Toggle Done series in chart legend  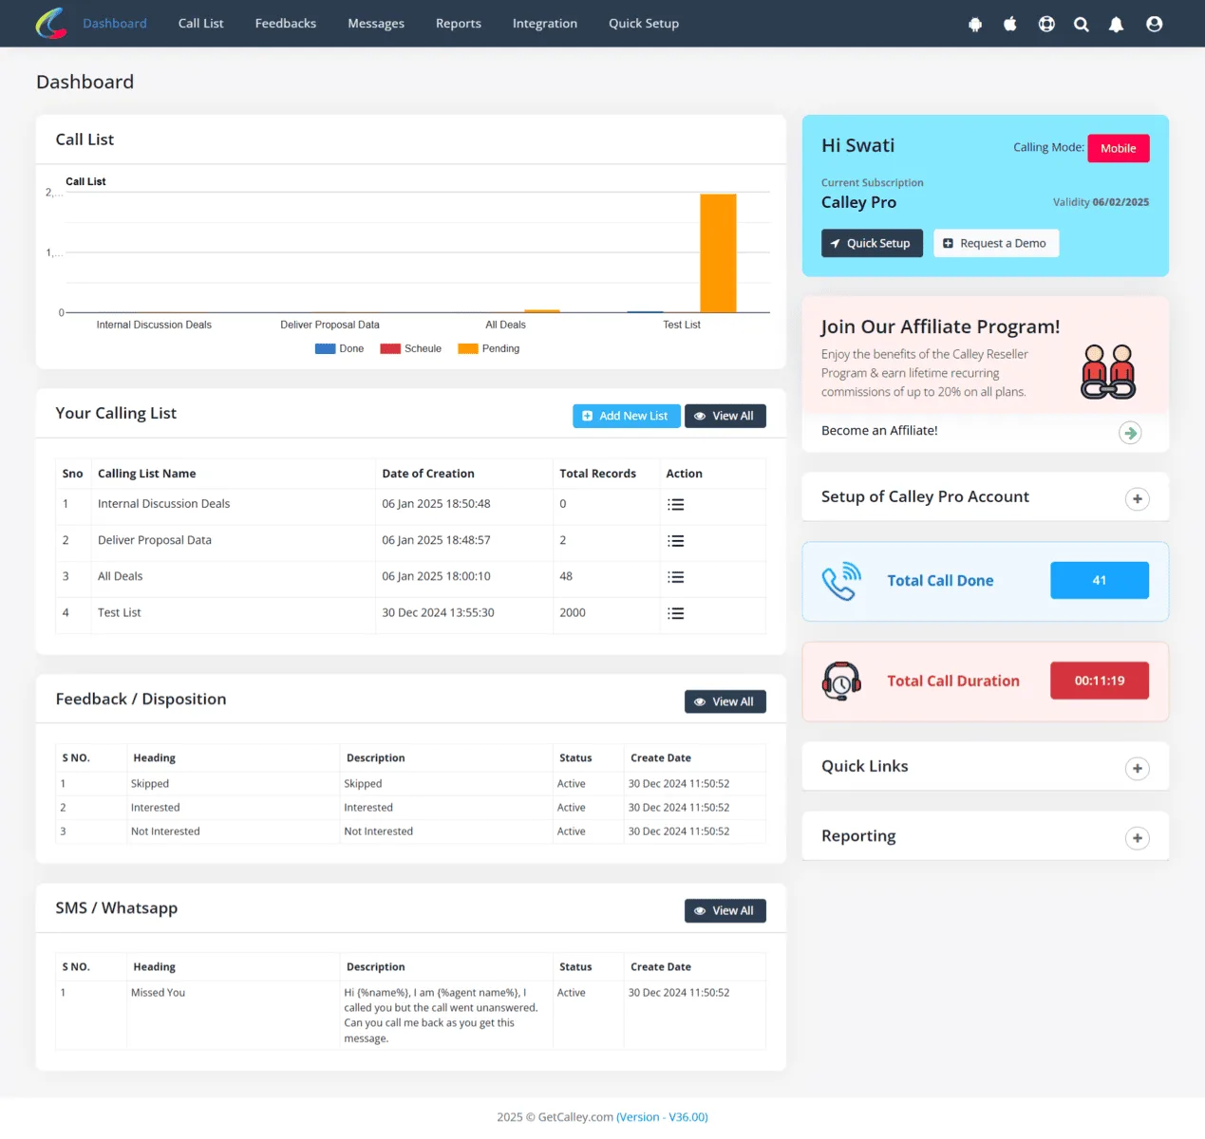tap(339, 348)
